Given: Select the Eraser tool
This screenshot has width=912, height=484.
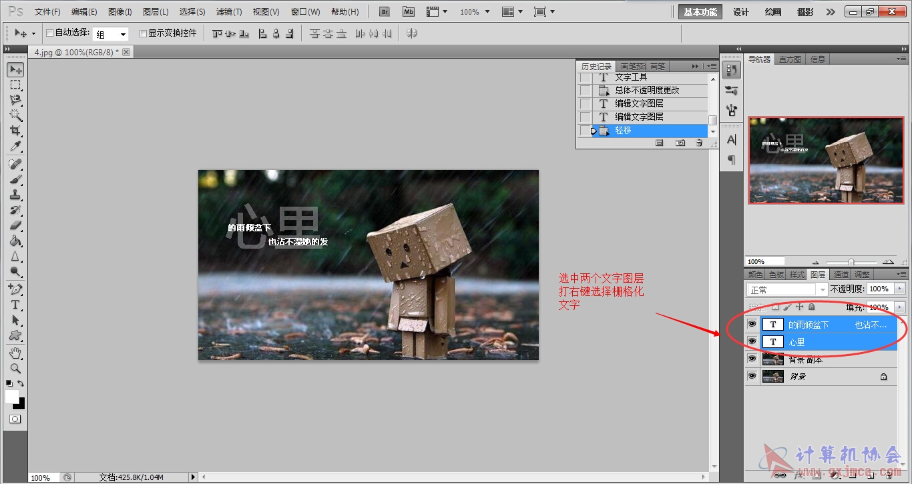Looking at the screenshot, I should click(15, 225).
